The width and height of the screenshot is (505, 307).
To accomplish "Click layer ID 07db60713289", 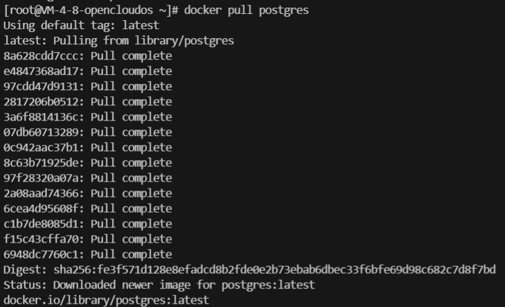I will (x=44, y=132).
